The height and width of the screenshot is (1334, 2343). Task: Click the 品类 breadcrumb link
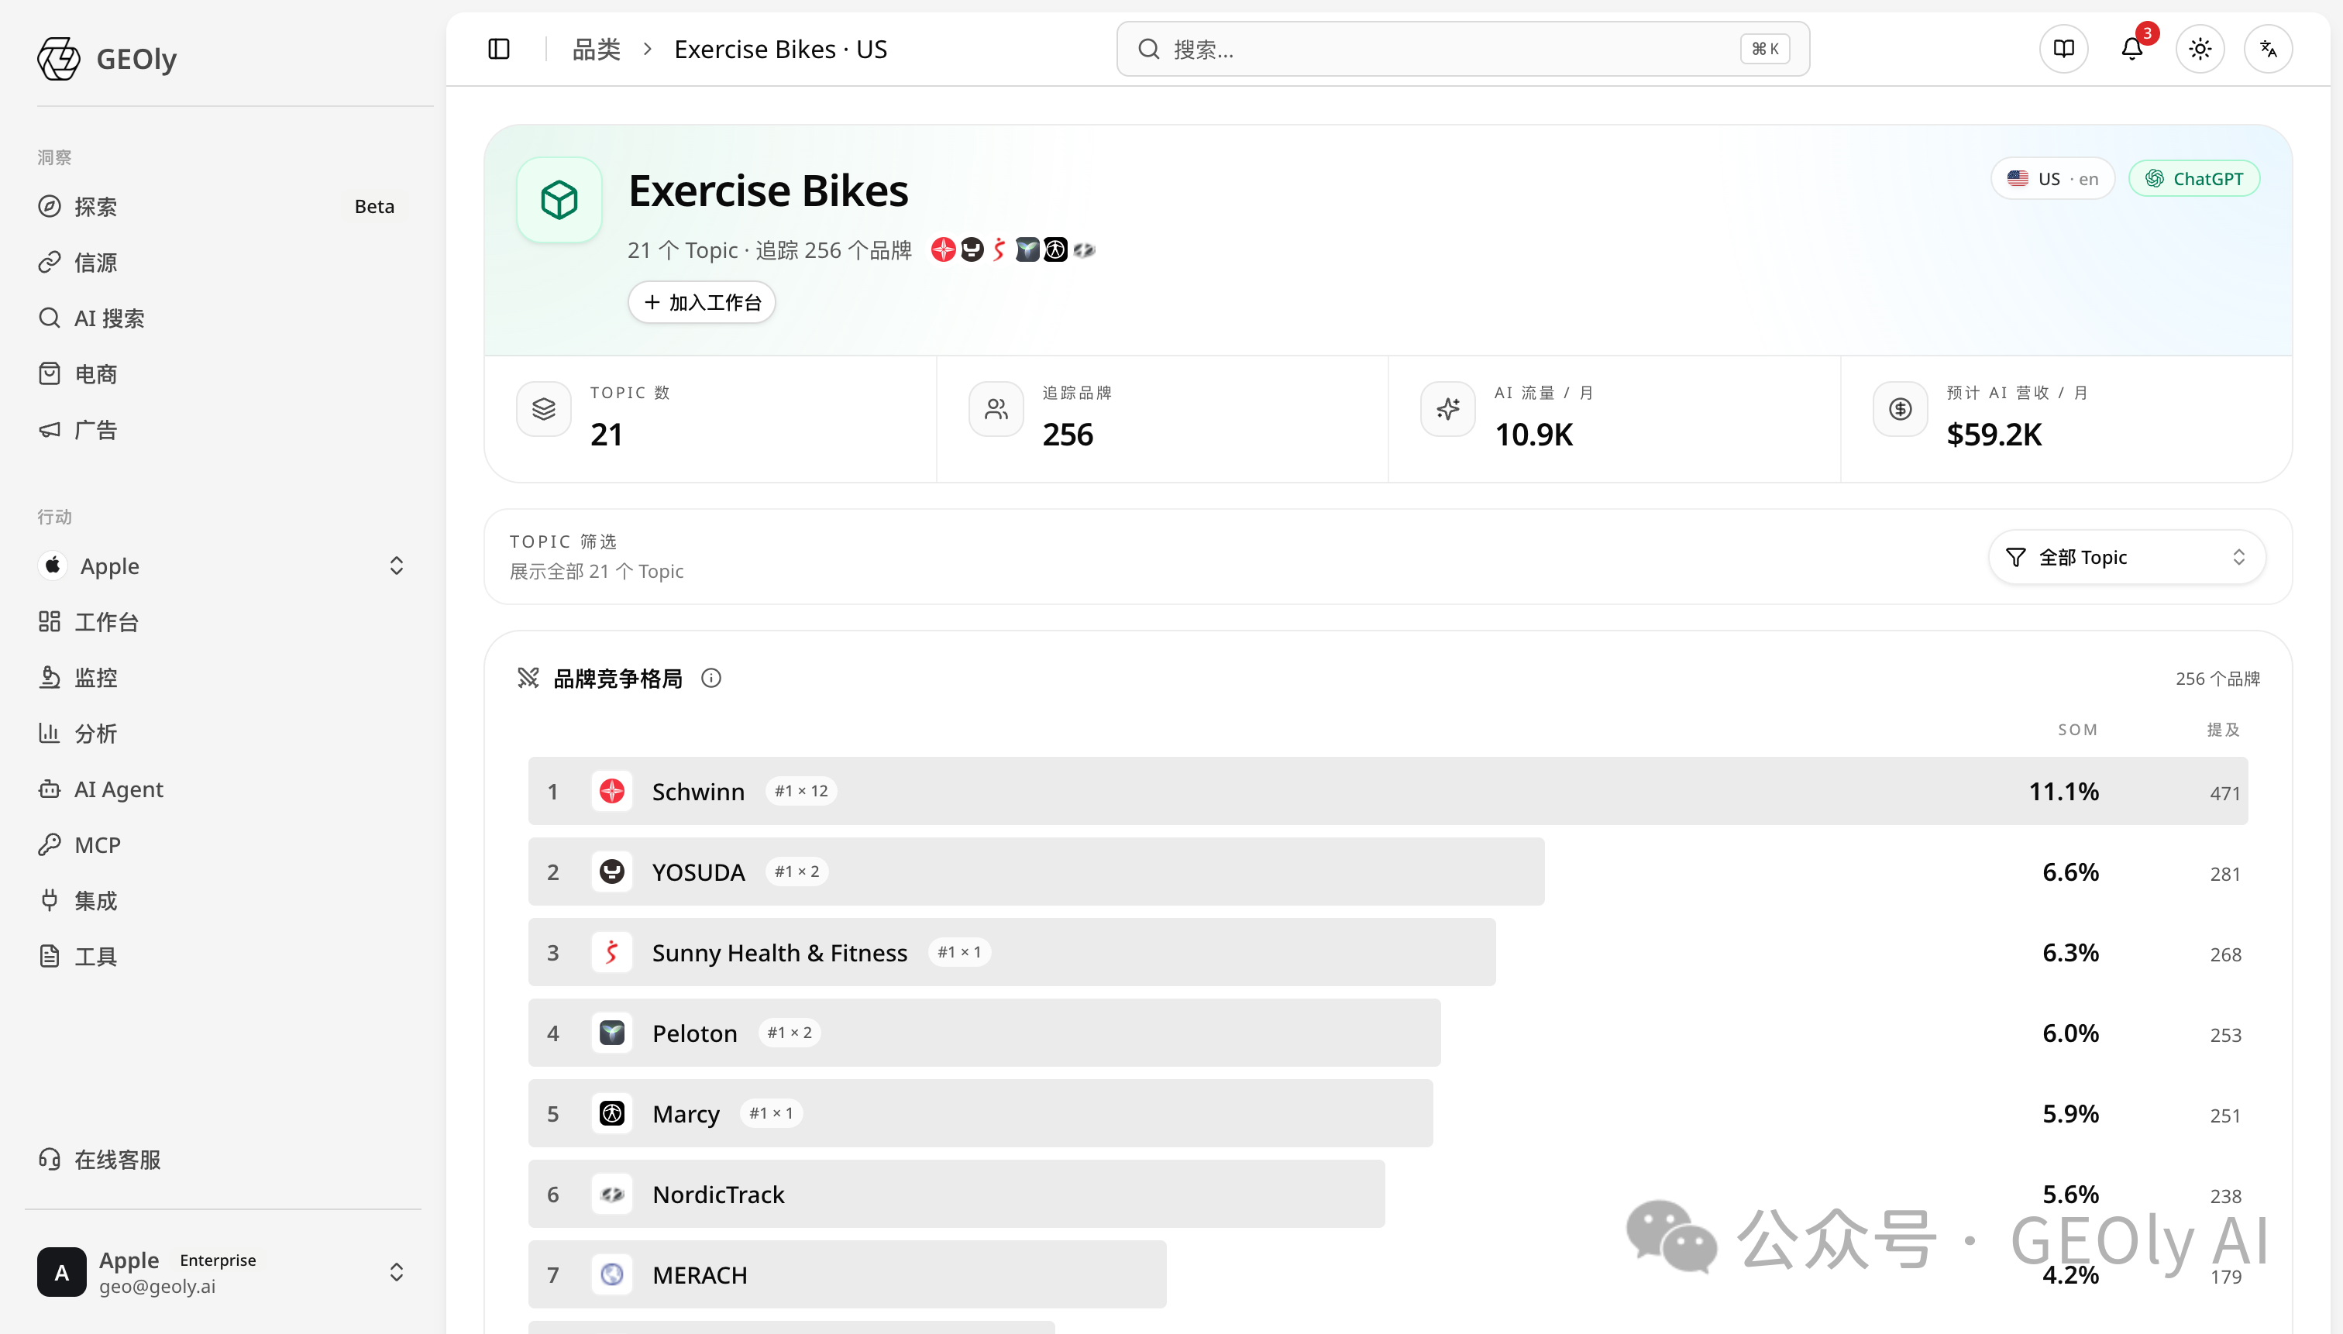point(597,49)
